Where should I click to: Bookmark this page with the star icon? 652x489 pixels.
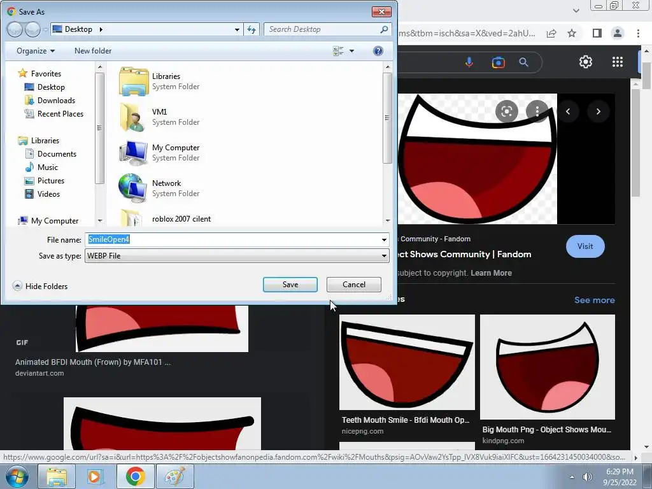(x=572, y=33)
